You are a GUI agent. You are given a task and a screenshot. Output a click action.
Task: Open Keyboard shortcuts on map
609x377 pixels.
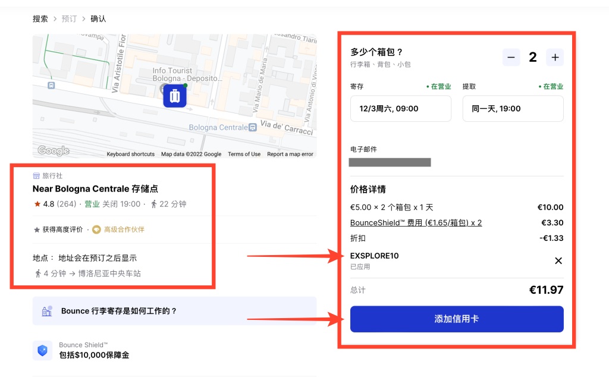pos(130,154)
